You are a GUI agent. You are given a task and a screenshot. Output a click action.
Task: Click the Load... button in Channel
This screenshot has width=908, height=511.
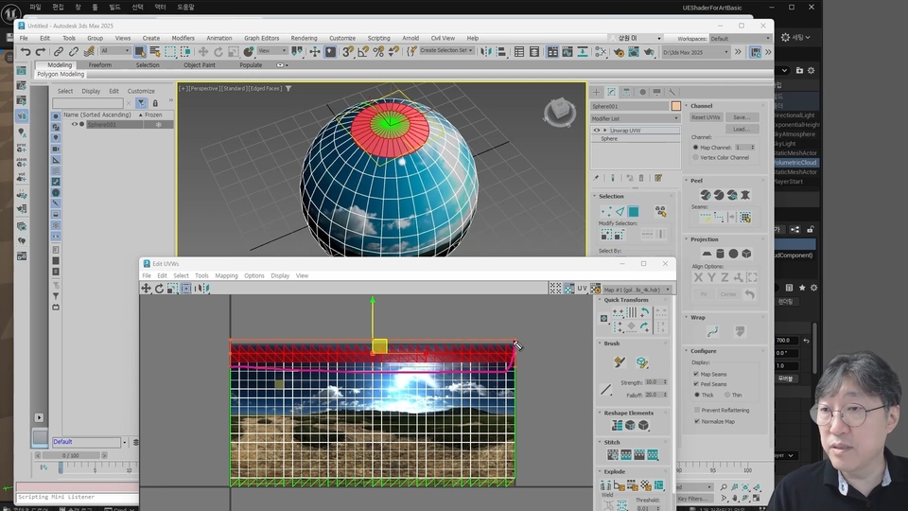coord(742,129)
